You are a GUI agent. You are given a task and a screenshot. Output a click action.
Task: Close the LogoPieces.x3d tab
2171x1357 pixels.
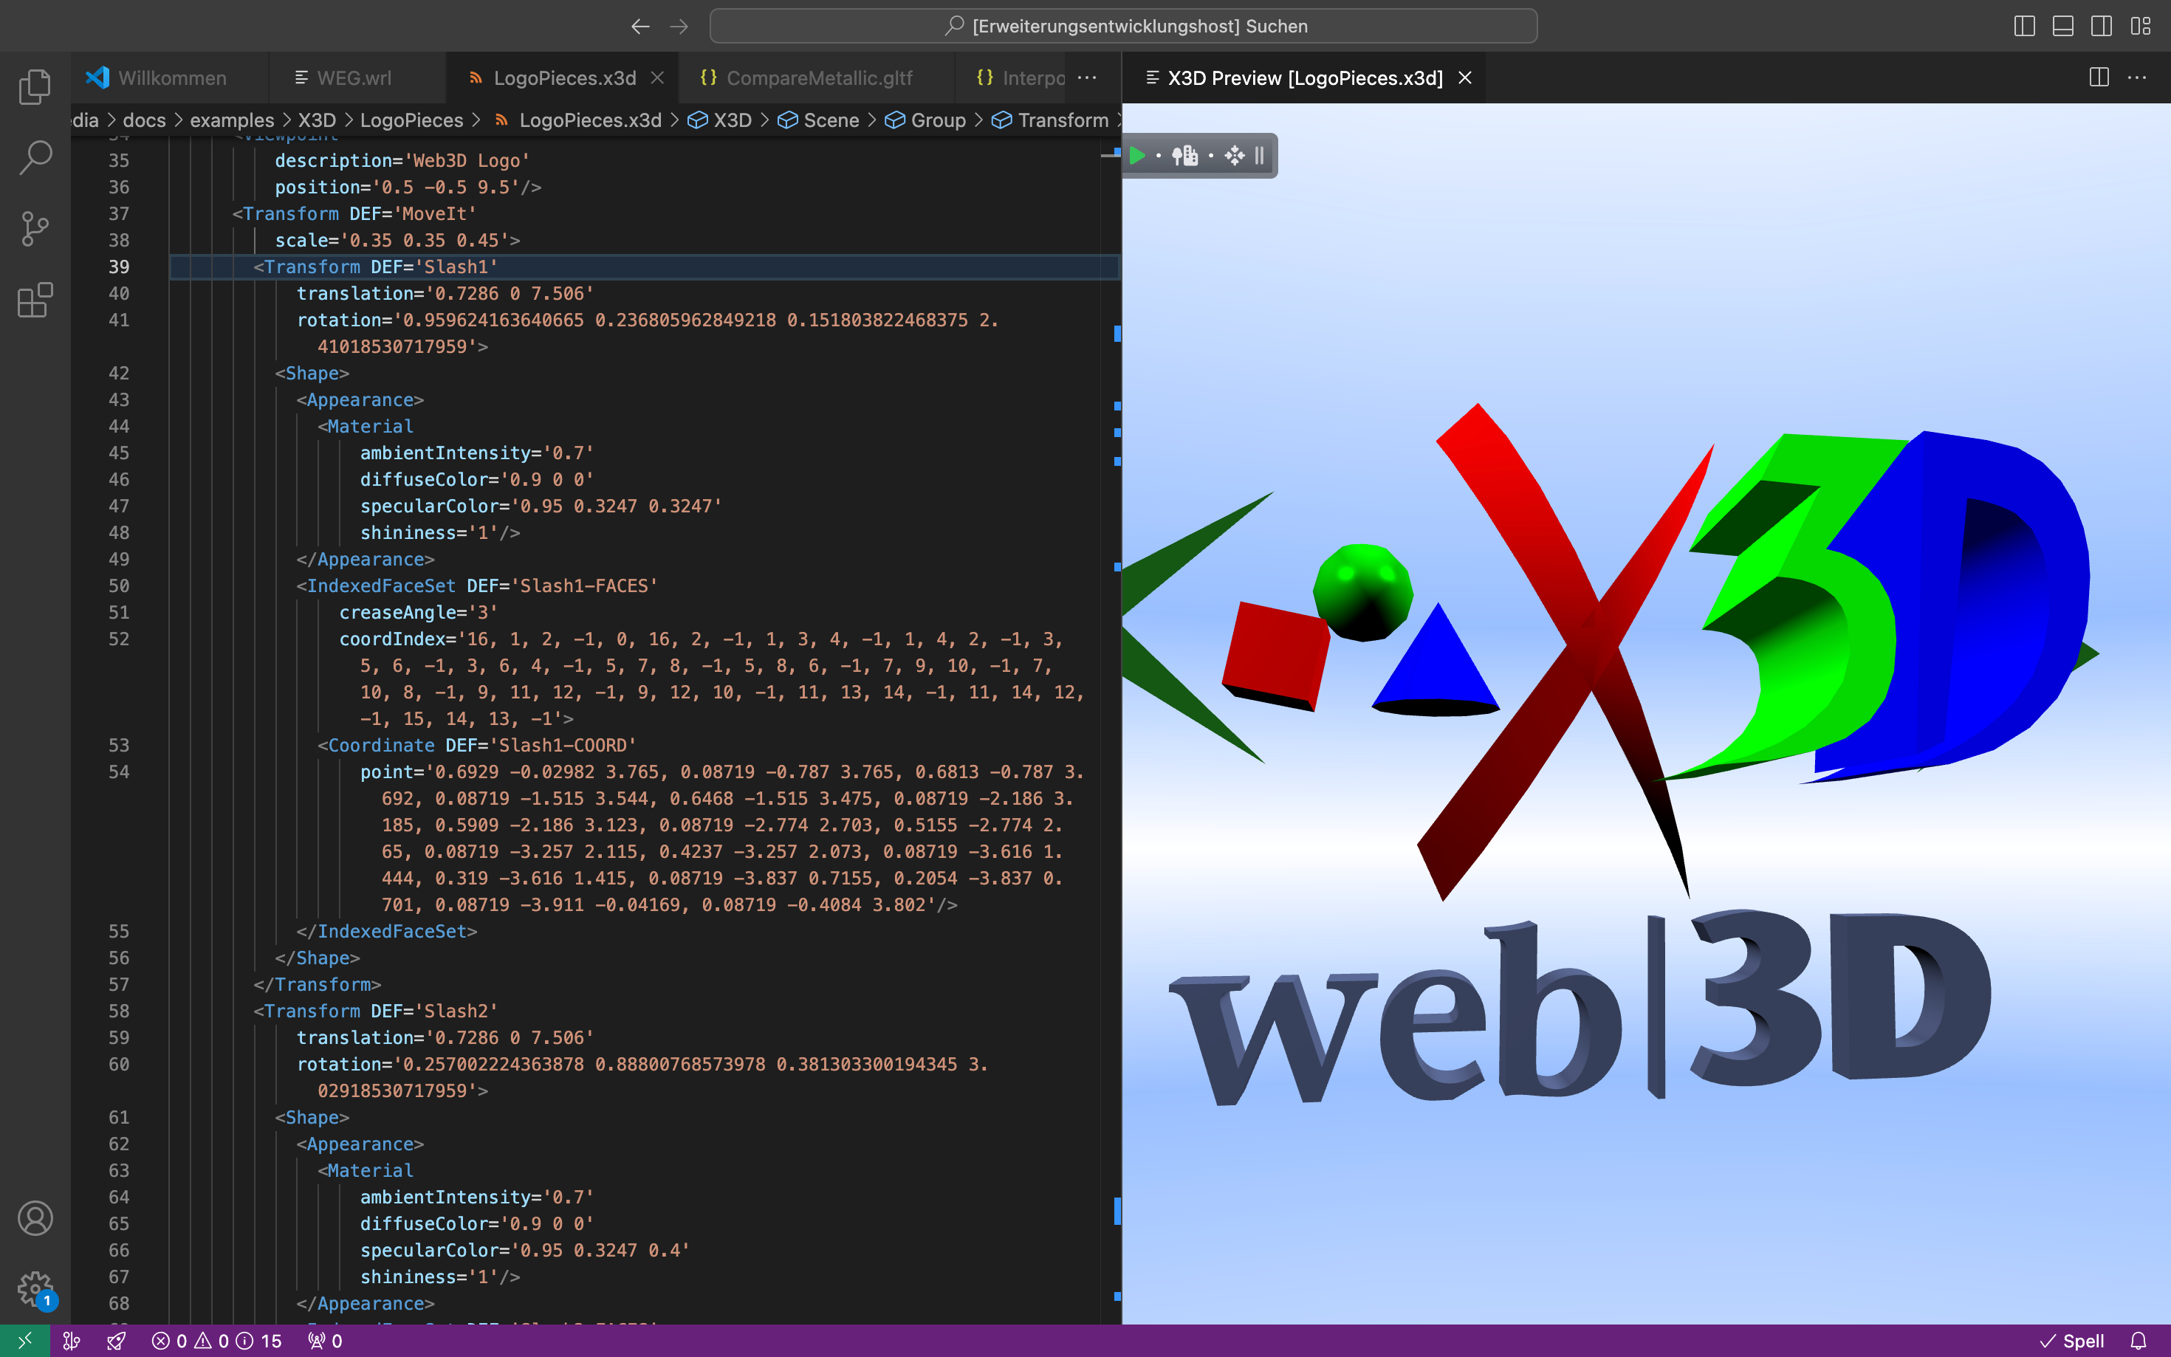657,78
